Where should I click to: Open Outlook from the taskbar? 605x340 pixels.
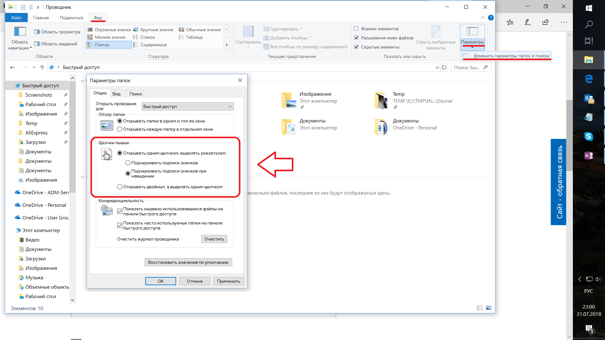589,99
